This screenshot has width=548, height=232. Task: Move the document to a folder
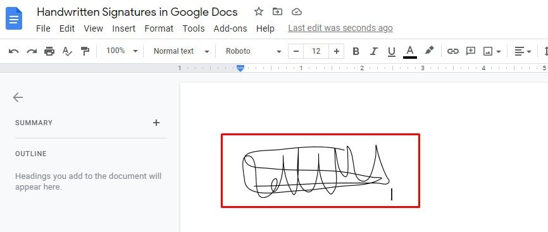coord(277,12)
